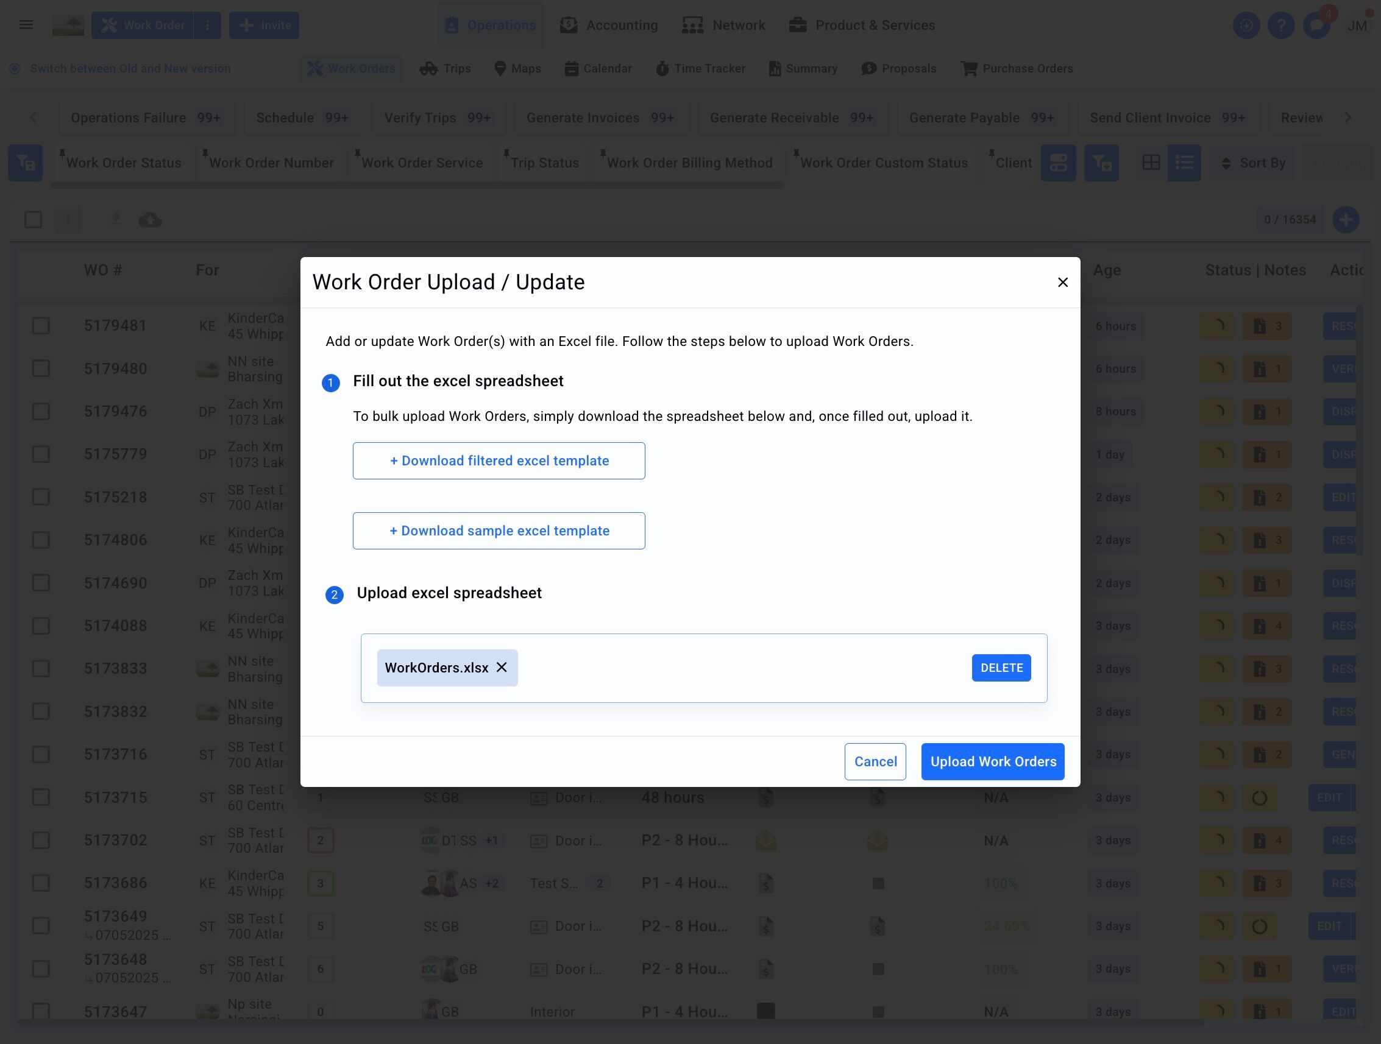Image resolution: width=1381 pixels, height=1044 pixels.
Task: Switch to grid view layout icon
Action: [x=1151, y=163]
